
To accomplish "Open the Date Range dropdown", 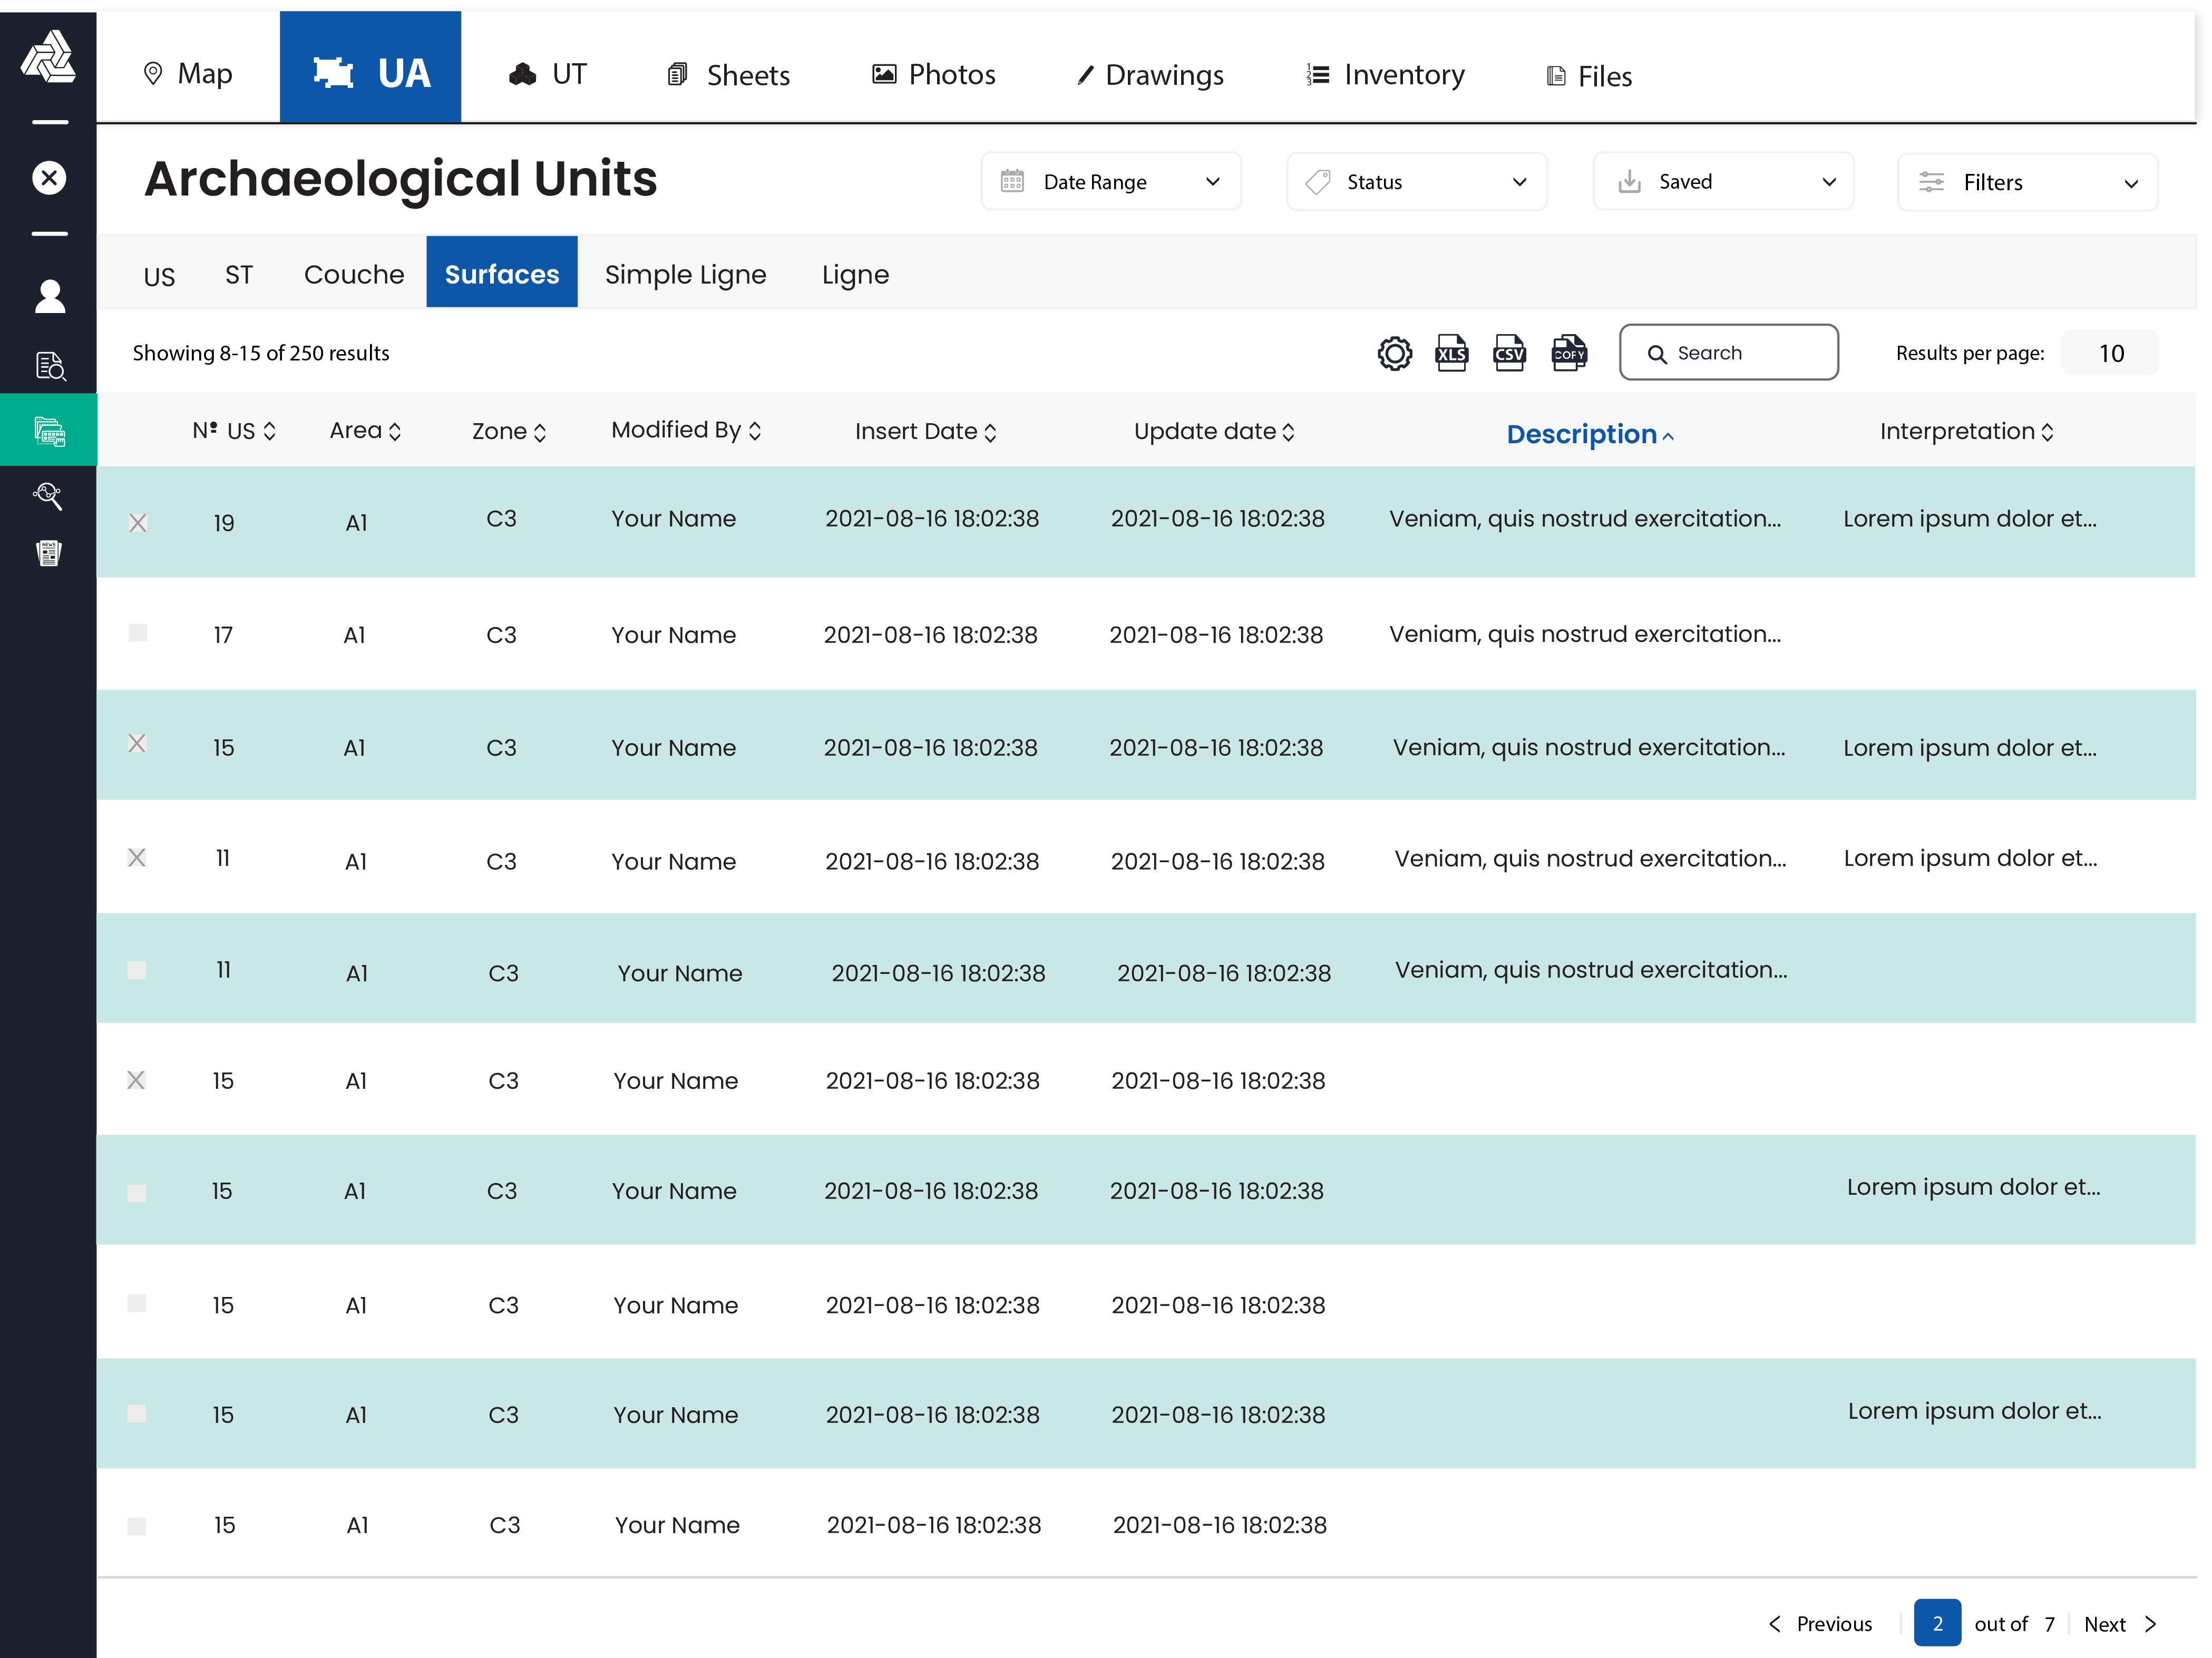I will coord(1110,182).
